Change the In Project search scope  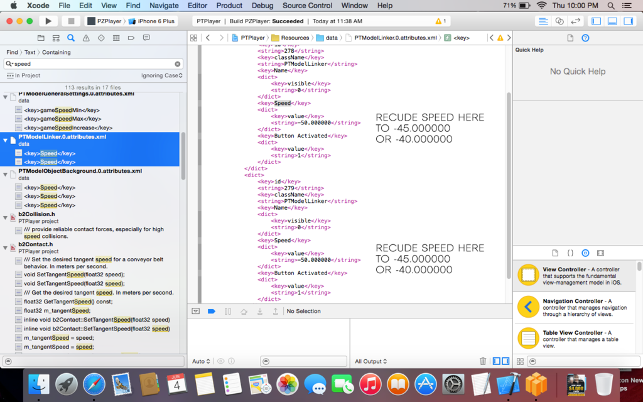point(23,75)
